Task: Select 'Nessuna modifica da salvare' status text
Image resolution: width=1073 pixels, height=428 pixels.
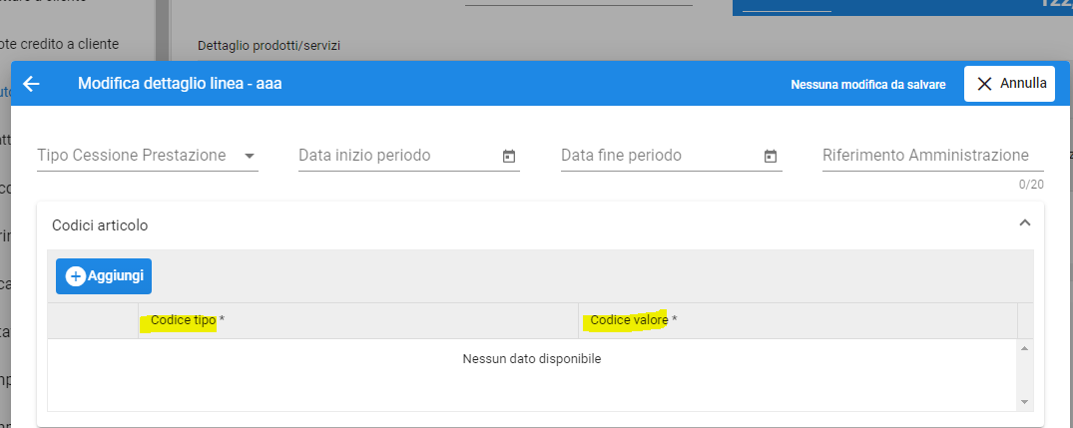Action: 868,85
